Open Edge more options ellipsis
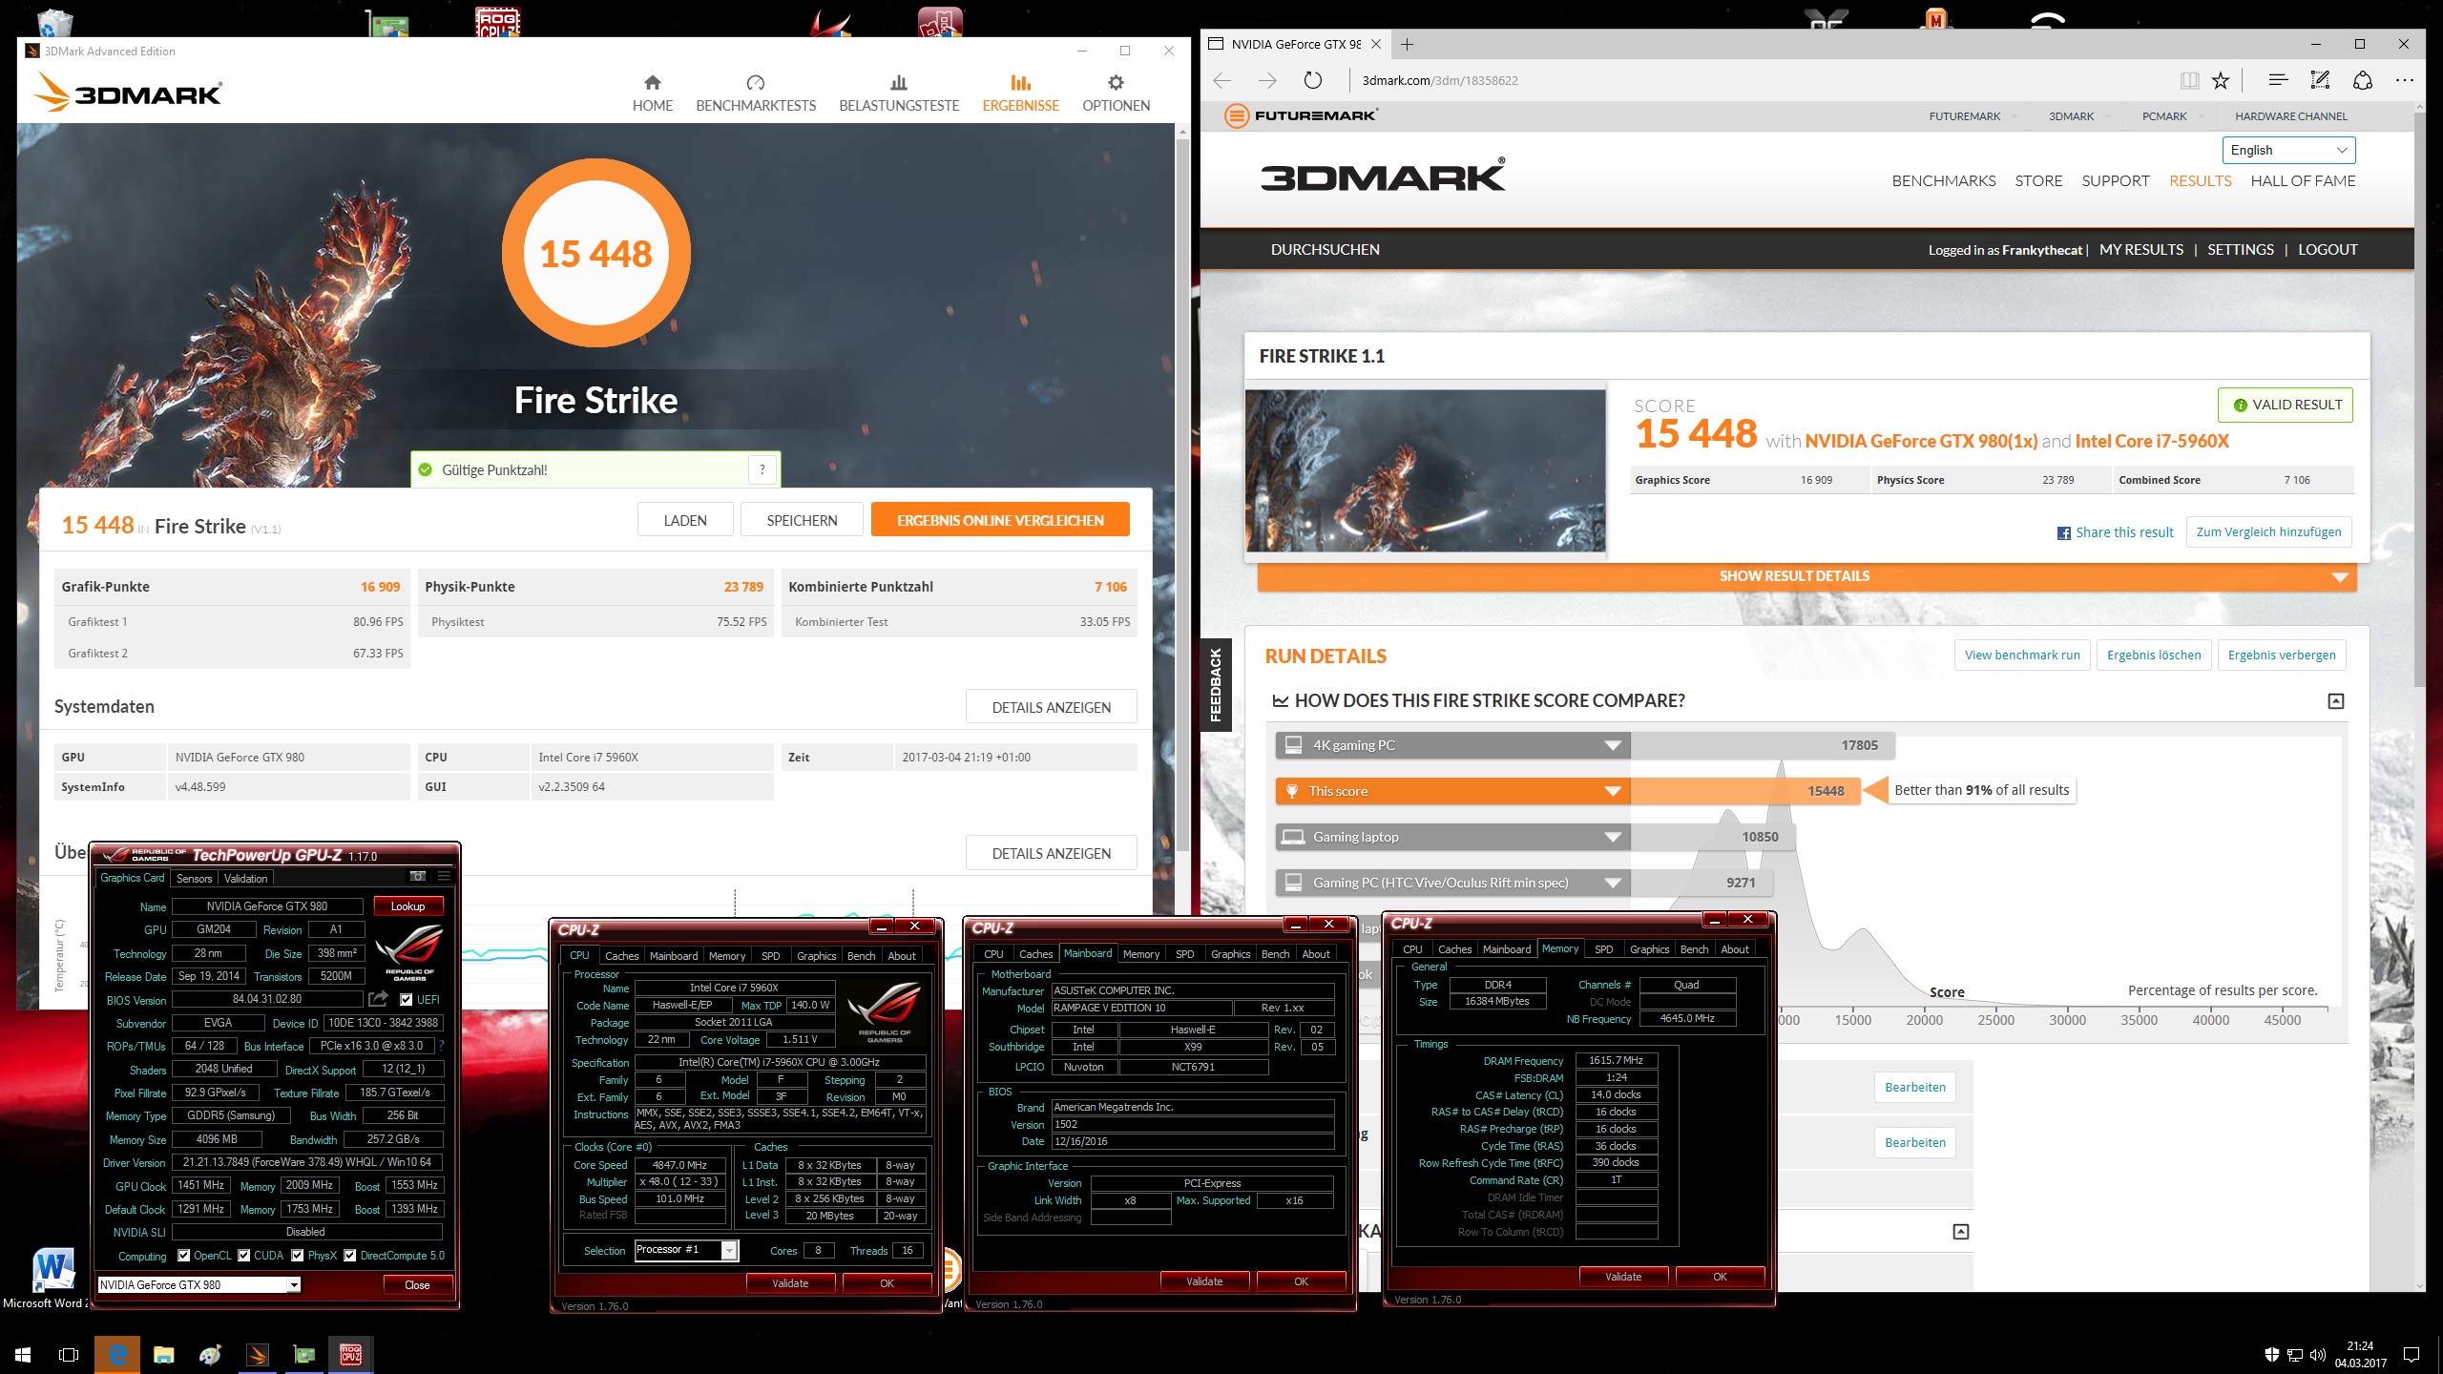The height and width of the screenshot is (1374, 2443). (2404, 80)
